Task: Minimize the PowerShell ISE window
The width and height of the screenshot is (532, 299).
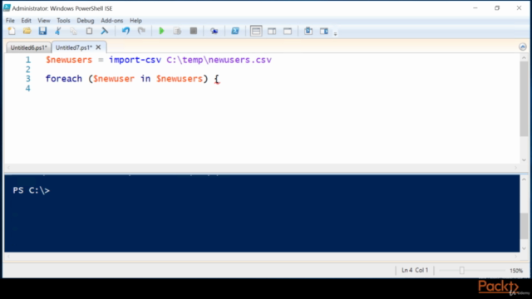Action: click(475, 7)
